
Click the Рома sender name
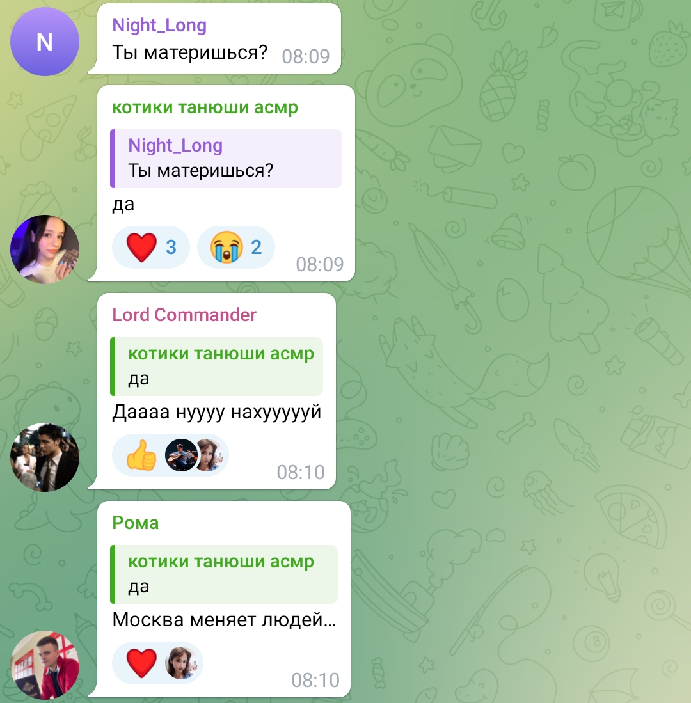tap(136, 523)
